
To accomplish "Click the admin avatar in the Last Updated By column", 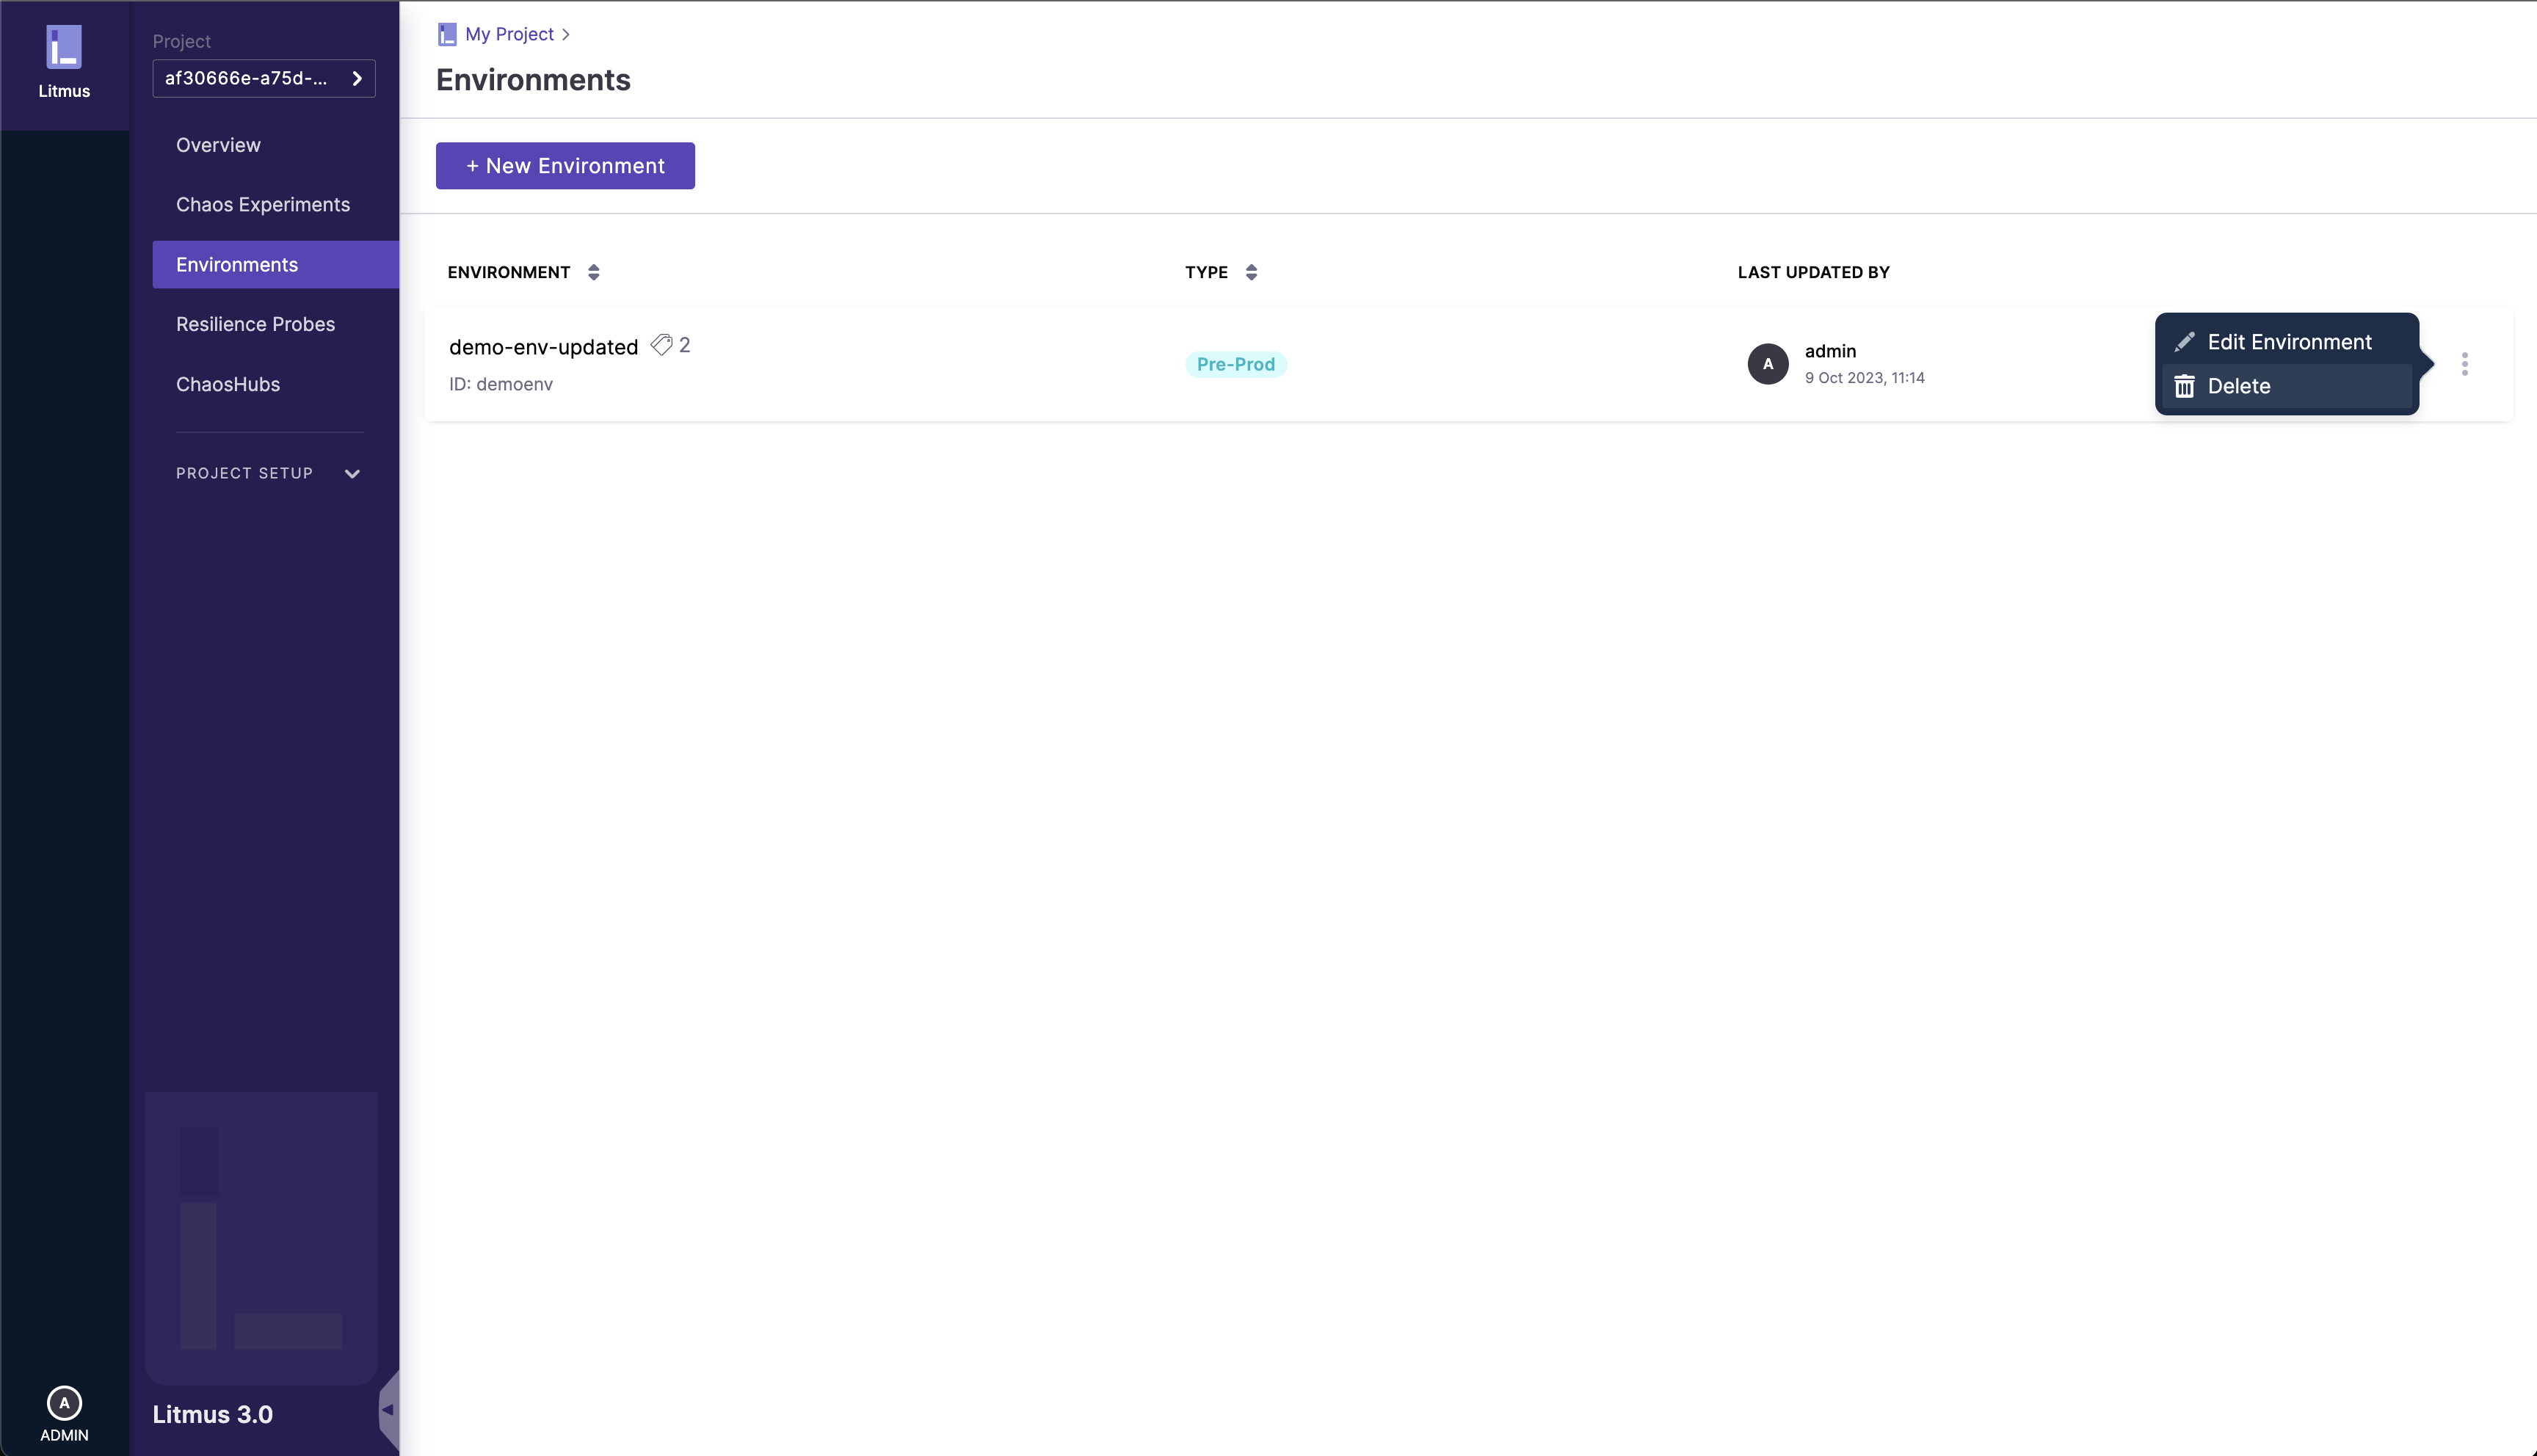I will pos(1767,364).
